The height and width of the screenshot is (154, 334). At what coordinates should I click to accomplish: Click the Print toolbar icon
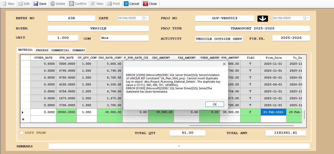pyautogui.click(x=109, y=4)
